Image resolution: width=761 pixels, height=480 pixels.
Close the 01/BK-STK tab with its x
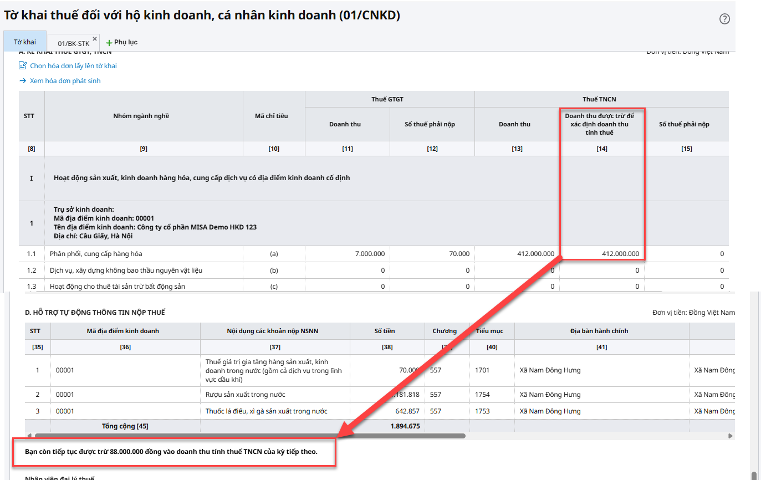click(95, 39)
